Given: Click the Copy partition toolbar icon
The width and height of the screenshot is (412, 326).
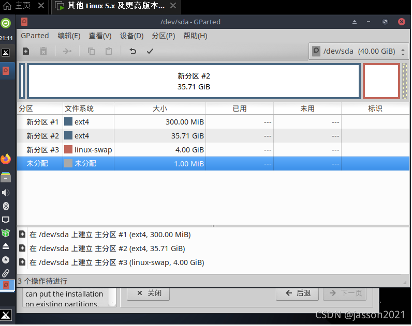Looking at the screenshot, I should (x=91, y=51).
